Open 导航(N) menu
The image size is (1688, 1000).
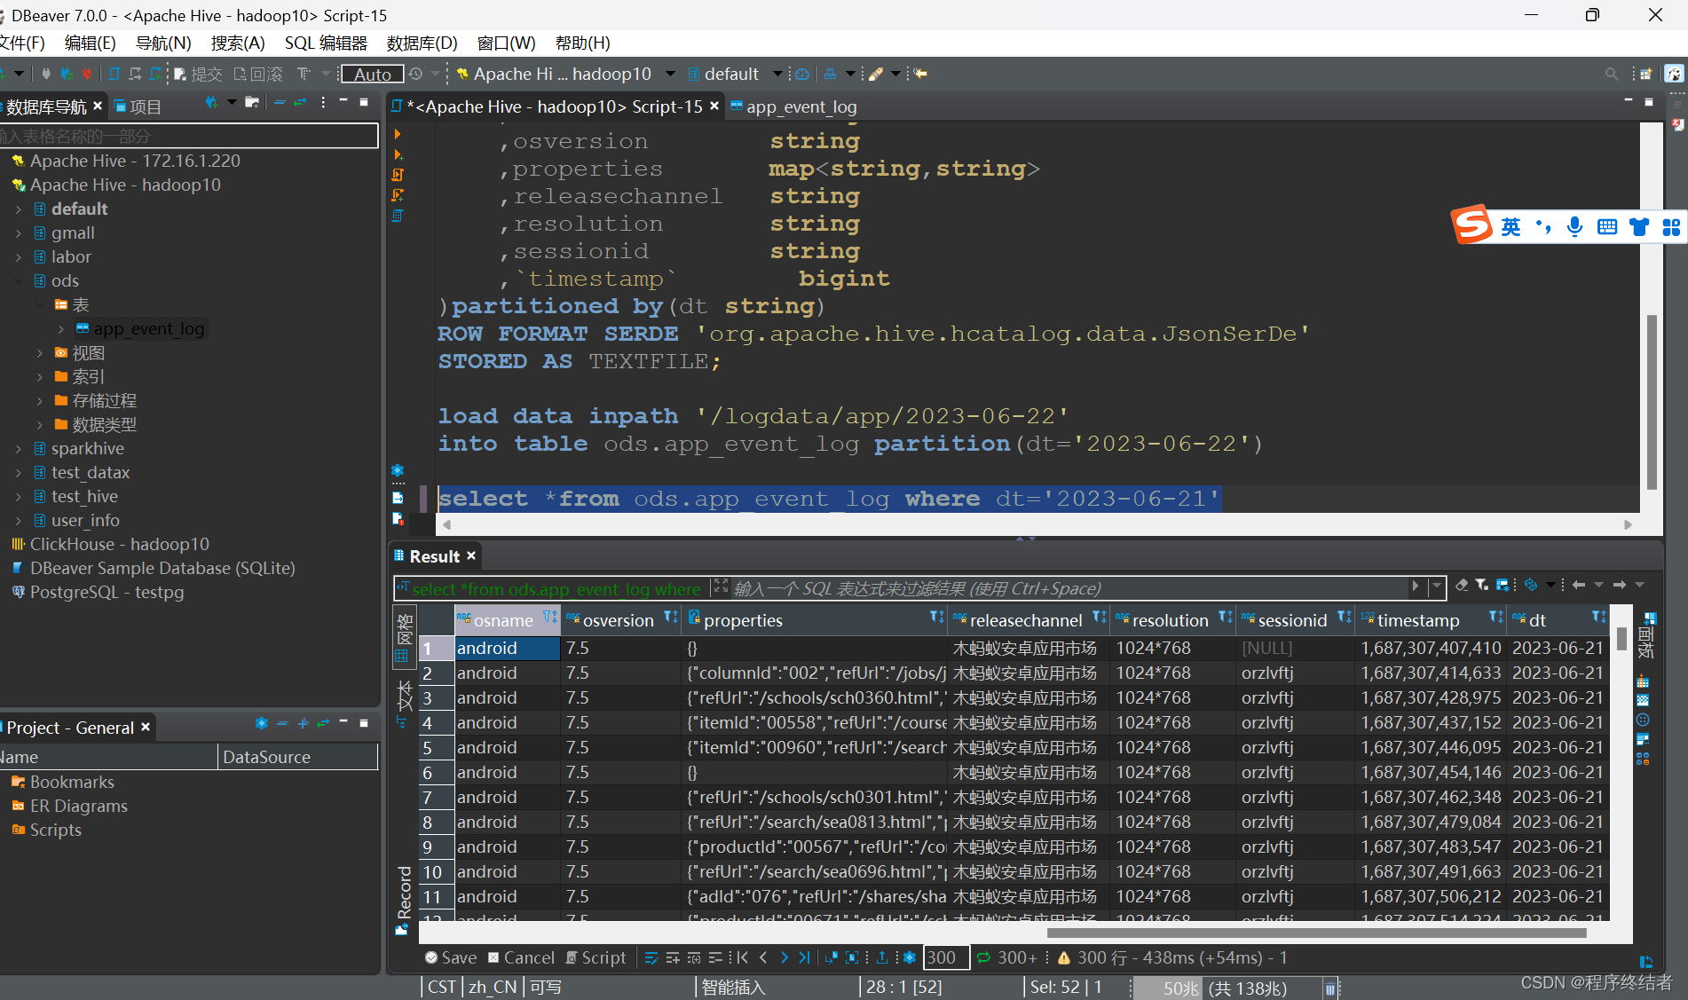[x=163, y=43]
